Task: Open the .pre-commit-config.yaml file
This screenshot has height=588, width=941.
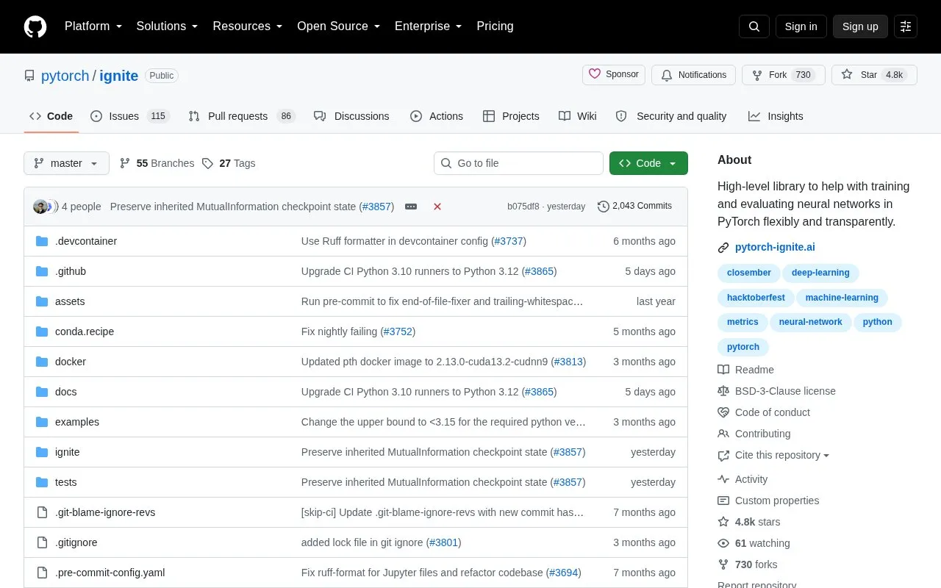Action: tap(110, 573)
